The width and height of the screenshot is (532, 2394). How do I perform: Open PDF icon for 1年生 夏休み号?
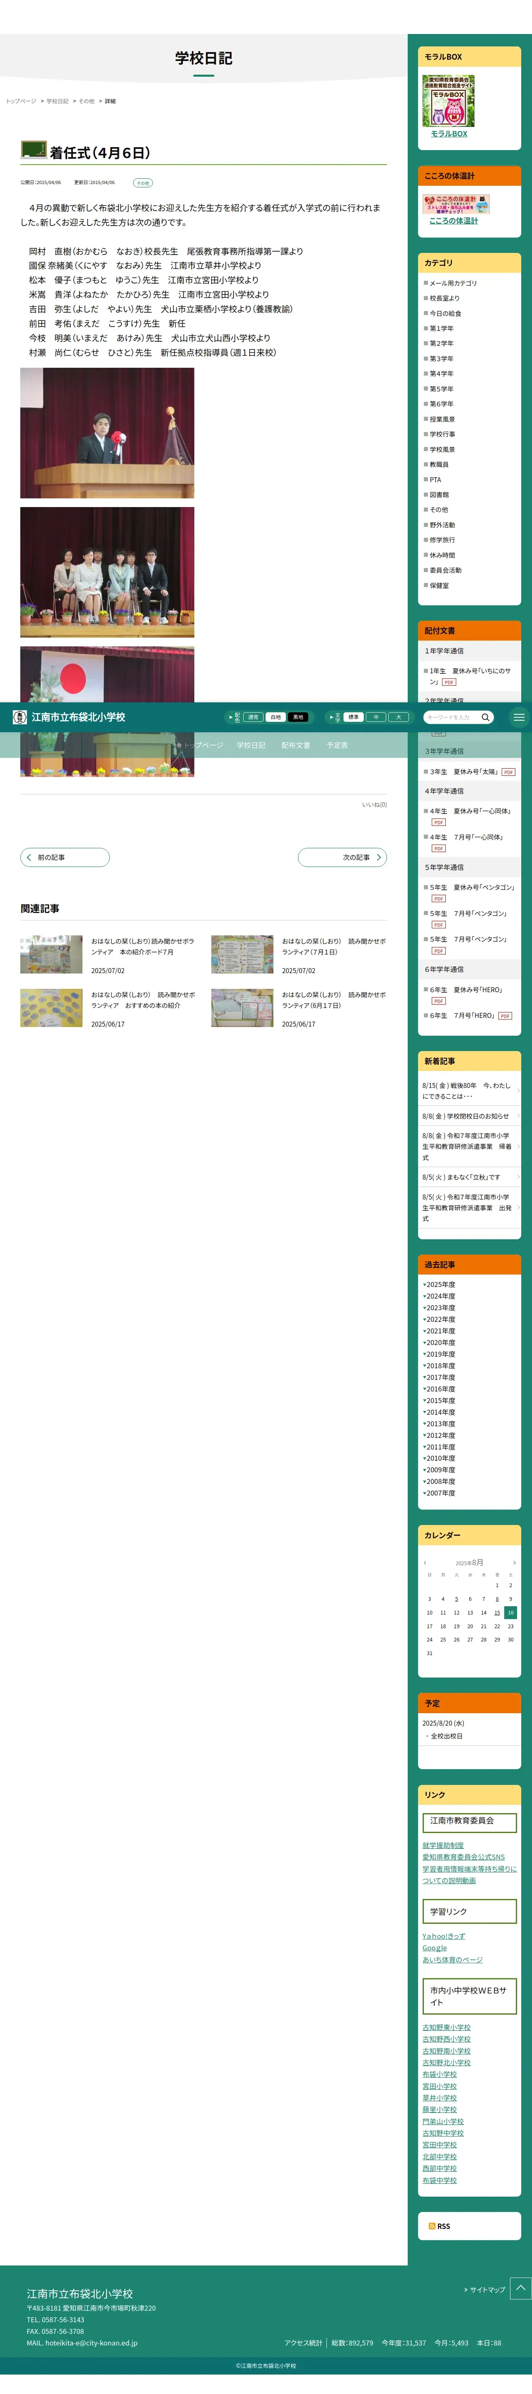click(x=450, y=682)
